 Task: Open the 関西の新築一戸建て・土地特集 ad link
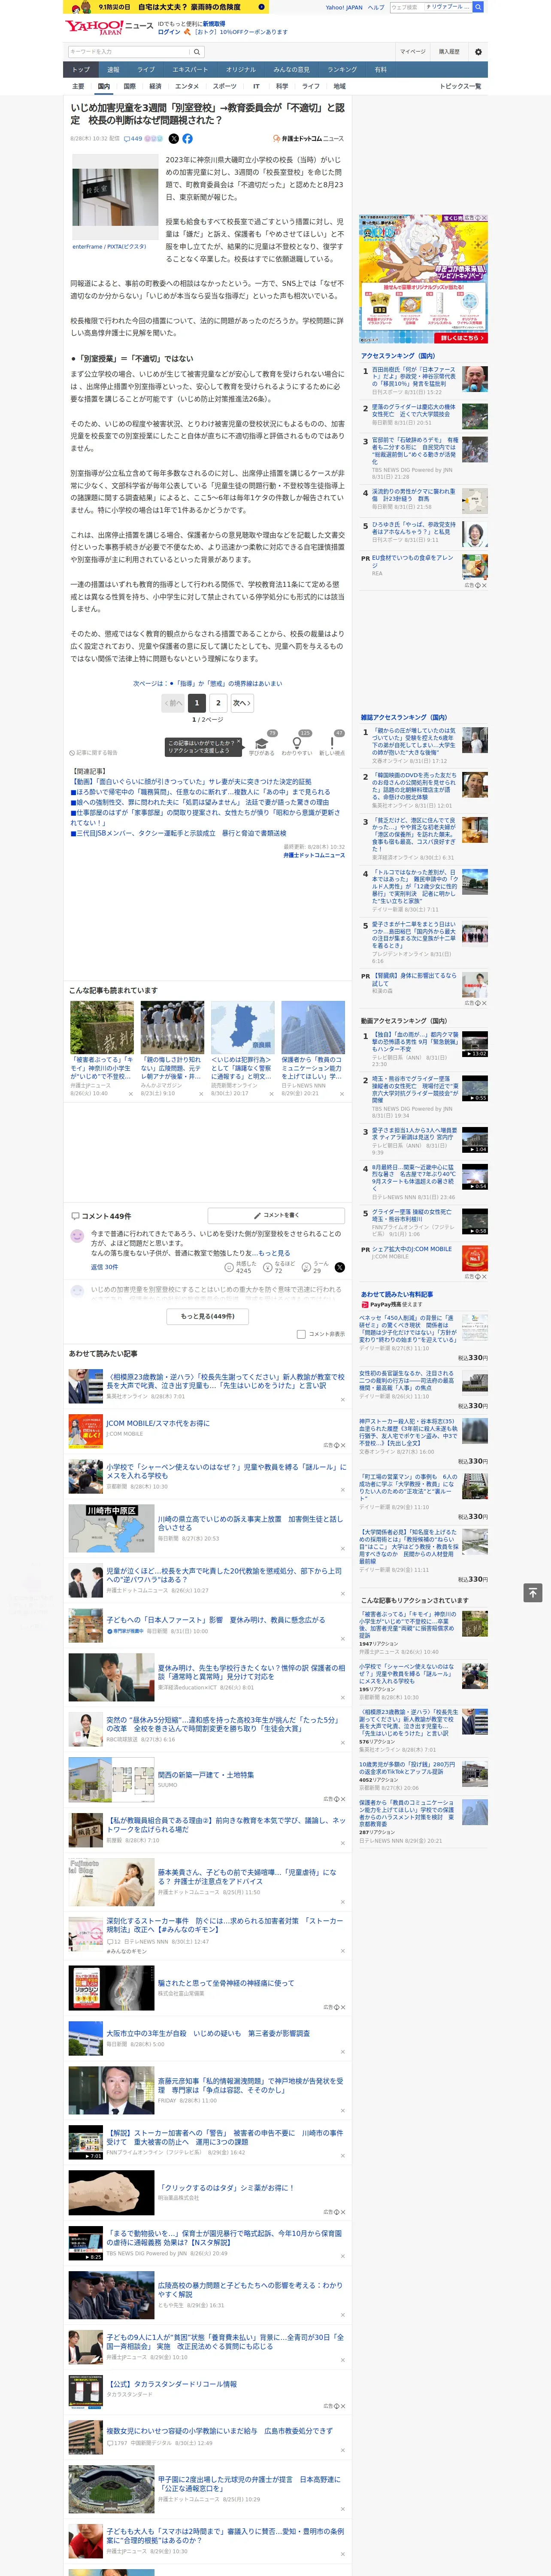tap(206, 1774)
